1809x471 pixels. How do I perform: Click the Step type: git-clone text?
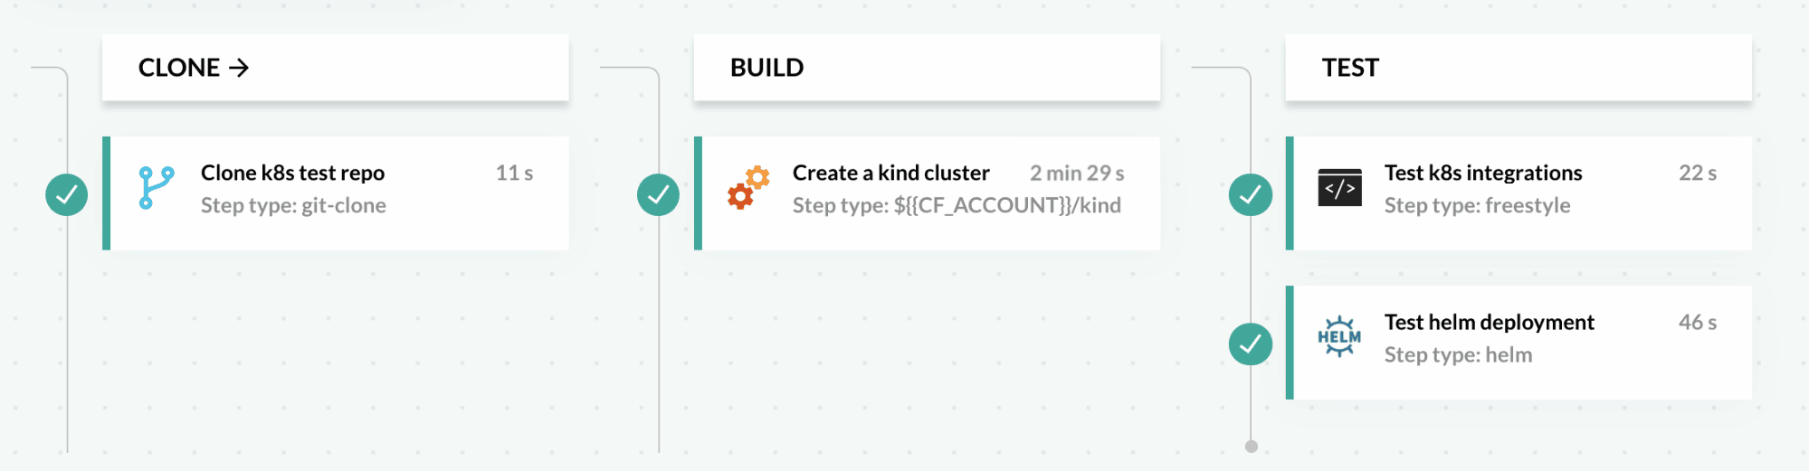point(293,205)
